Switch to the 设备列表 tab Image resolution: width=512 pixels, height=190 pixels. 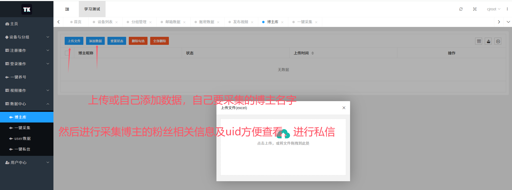pyautogui.click(x=105, y=22)
